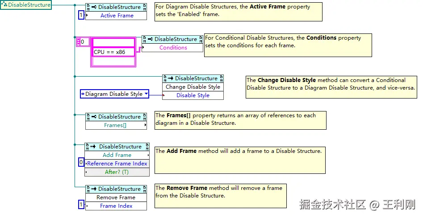Screen dimensions: 423x218
Task: Select the Frames[] property row
Action: point(116,125)
